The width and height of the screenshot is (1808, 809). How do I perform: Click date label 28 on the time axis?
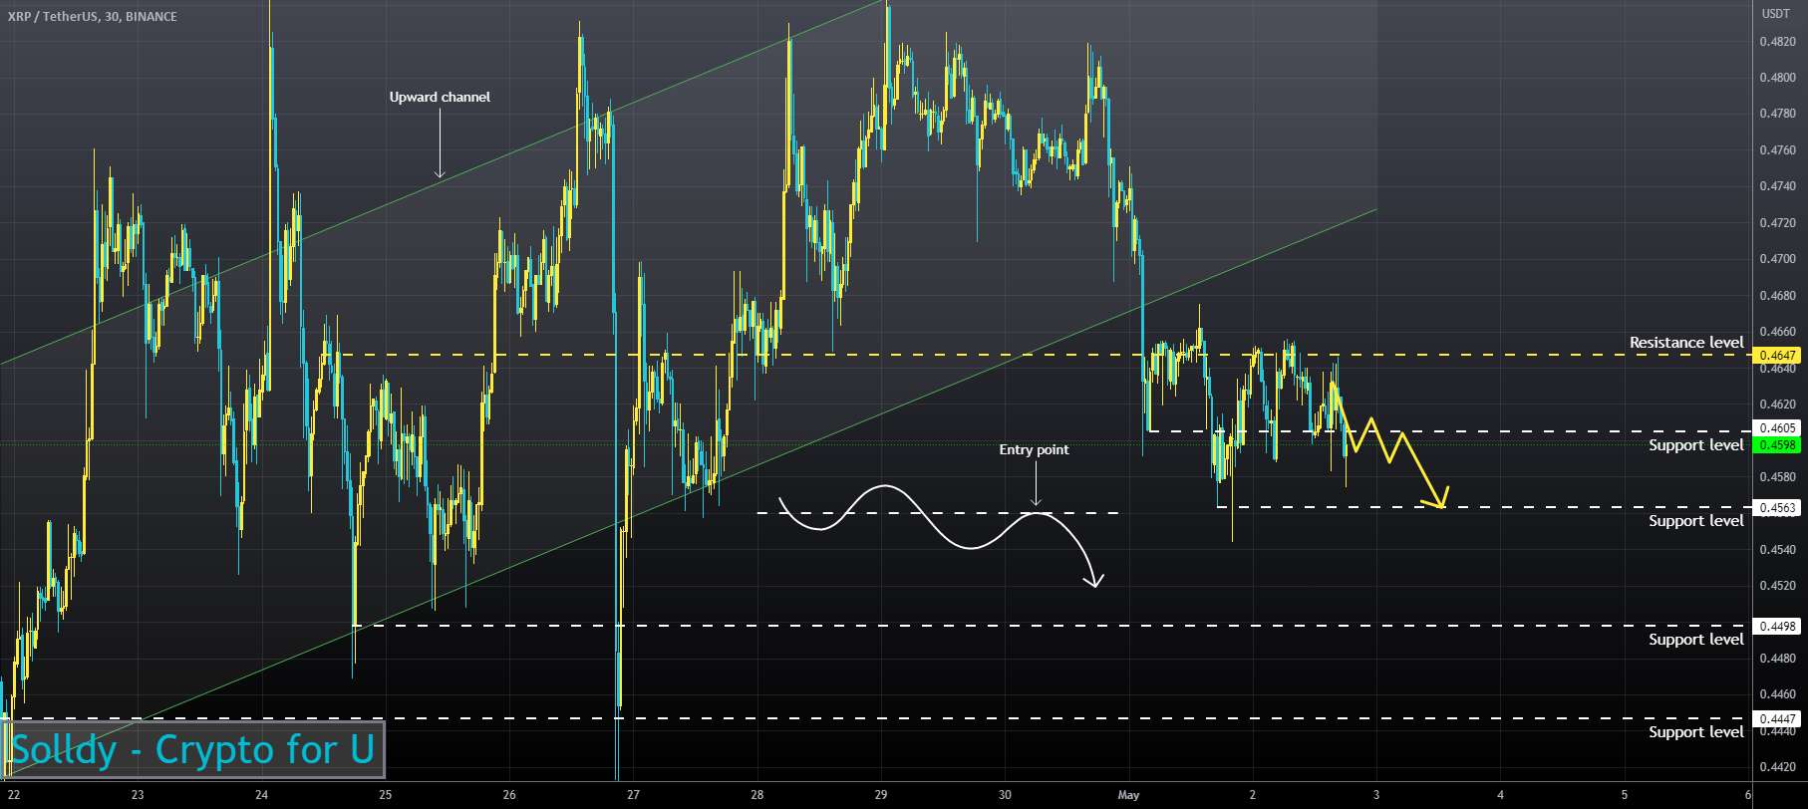click(757, 795)
